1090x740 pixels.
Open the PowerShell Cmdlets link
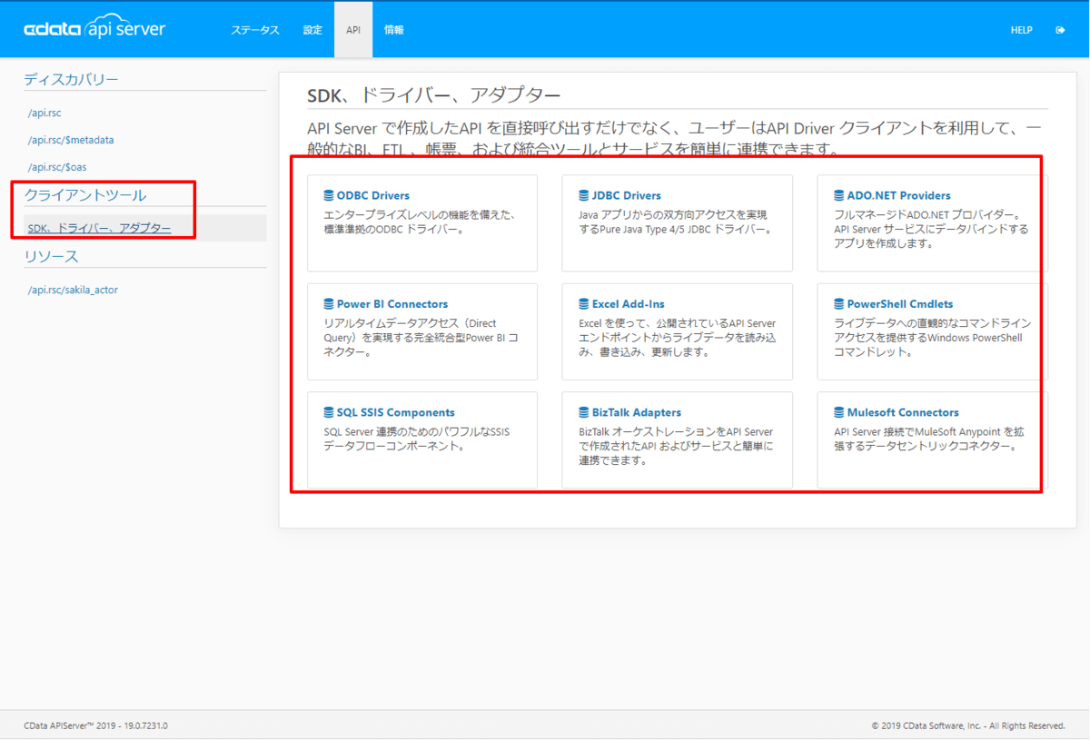point(900,304)
